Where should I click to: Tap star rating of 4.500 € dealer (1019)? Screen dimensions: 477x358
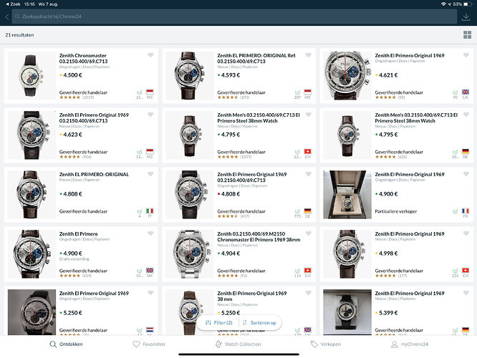pyautogui.click(x=69, y=97)
